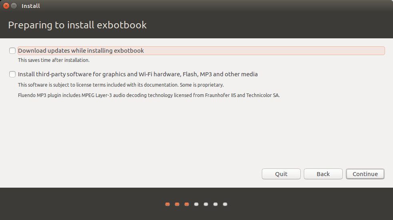The height and width of the screenshot is (220, 393).
Task: Enable download updates while installing checkbox
Action: pyautogui.click(x=12, y=51)
